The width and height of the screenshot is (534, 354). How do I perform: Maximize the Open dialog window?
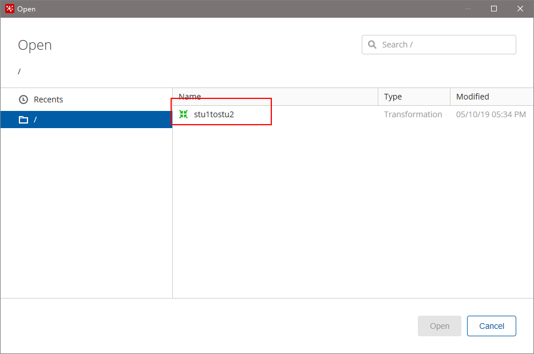click(x=494, y=9)
